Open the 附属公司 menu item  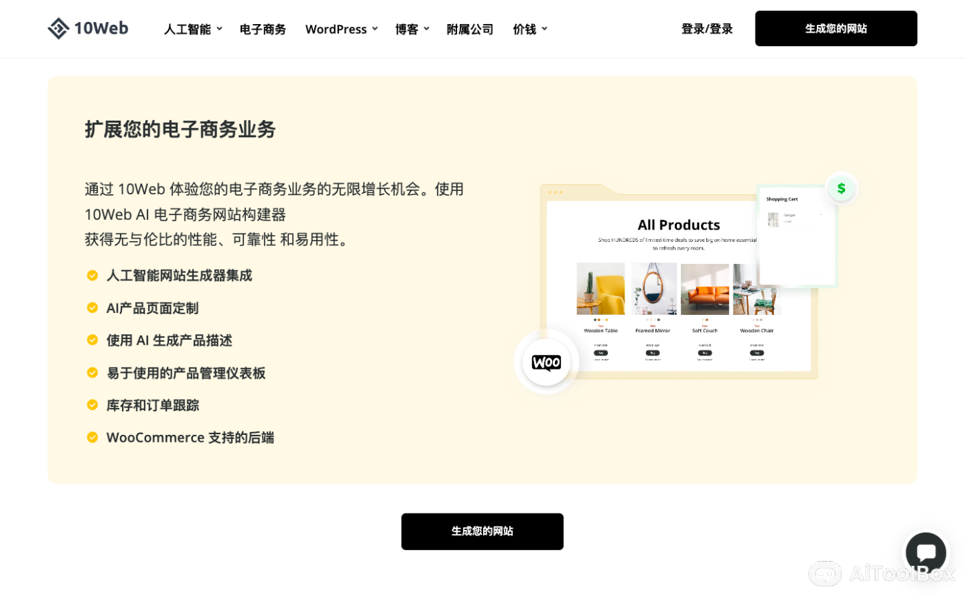[x=469, y=29]
